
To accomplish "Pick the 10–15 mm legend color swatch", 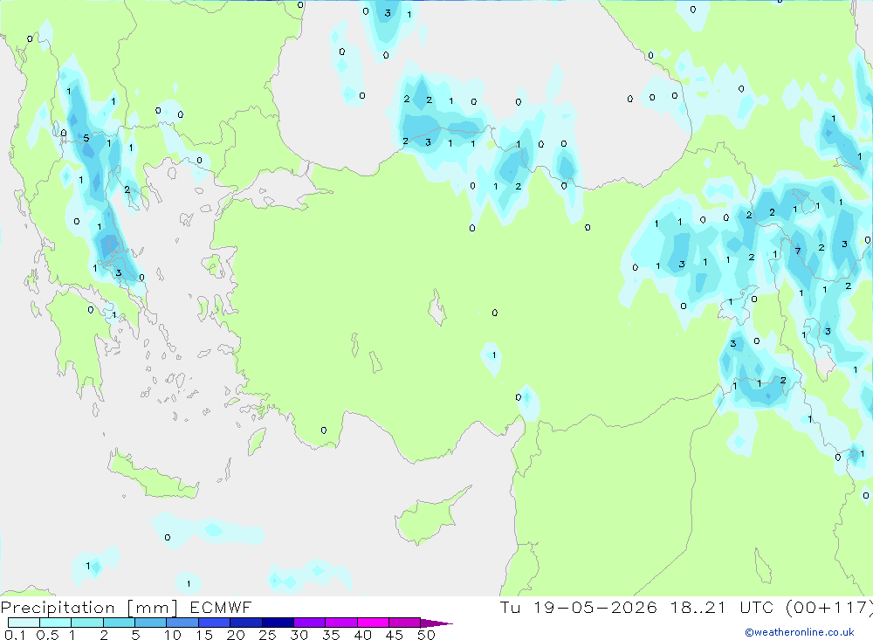I will [x=182, y=623].
